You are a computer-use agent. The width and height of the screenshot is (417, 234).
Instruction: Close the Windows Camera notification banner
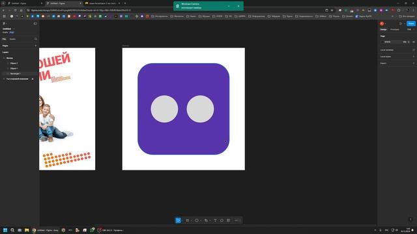click(x=238, y=6)
